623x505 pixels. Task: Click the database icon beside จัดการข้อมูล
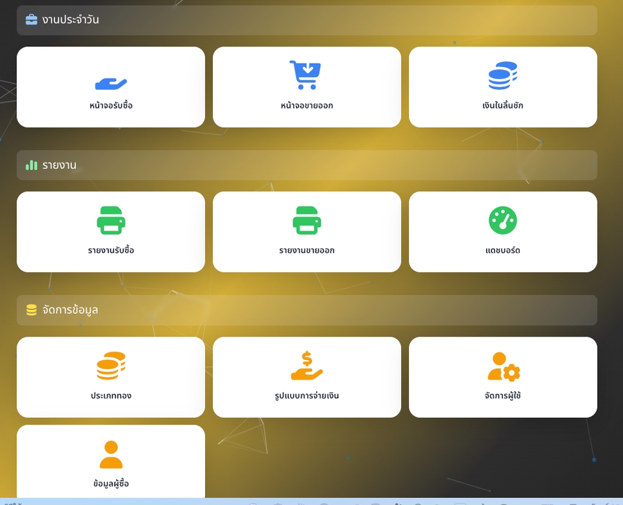point(31,310)
